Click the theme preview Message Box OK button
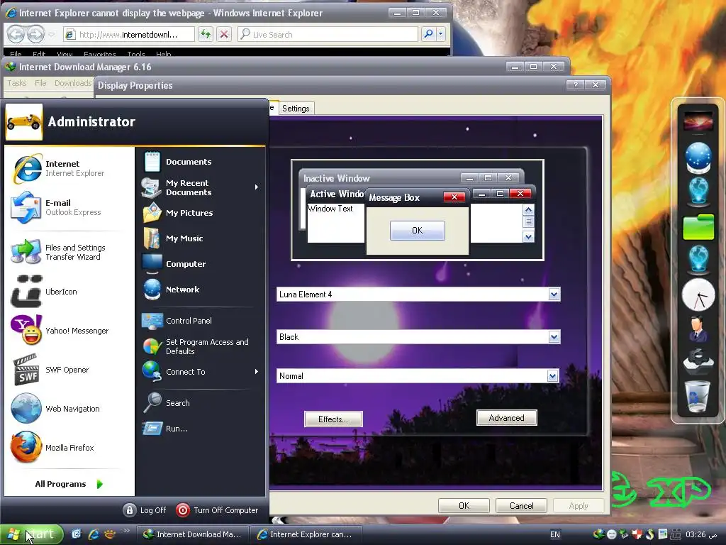 (417, 231)
